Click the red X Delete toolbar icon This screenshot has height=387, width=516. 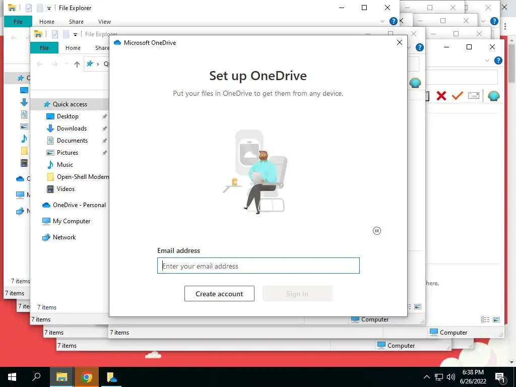click(x=441, y=96)
